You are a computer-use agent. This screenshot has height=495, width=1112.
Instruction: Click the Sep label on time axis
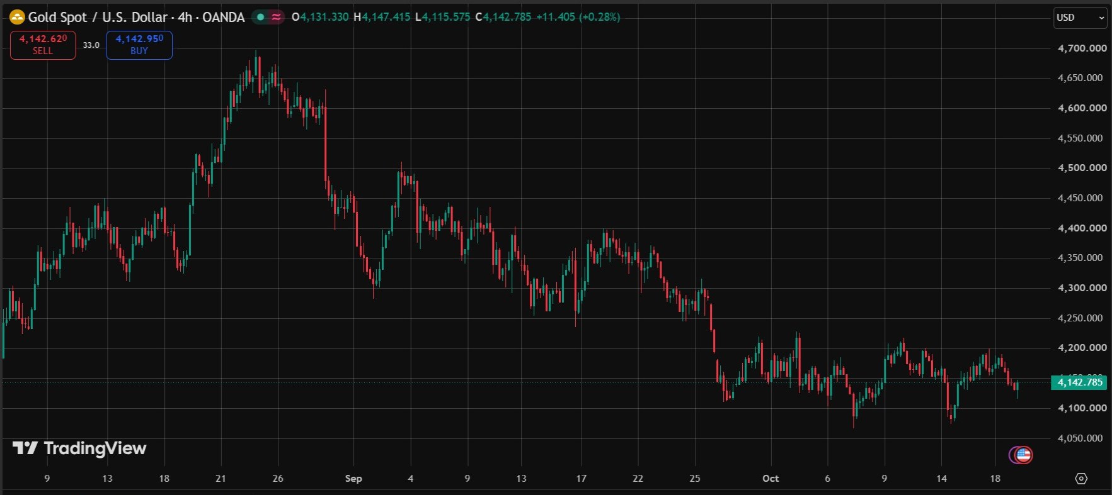353,479
